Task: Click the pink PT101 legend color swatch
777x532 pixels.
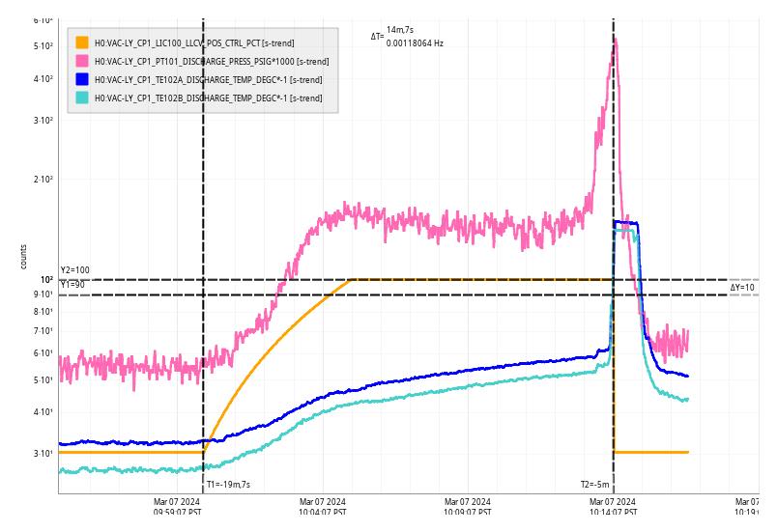Action: click(82, 61)
